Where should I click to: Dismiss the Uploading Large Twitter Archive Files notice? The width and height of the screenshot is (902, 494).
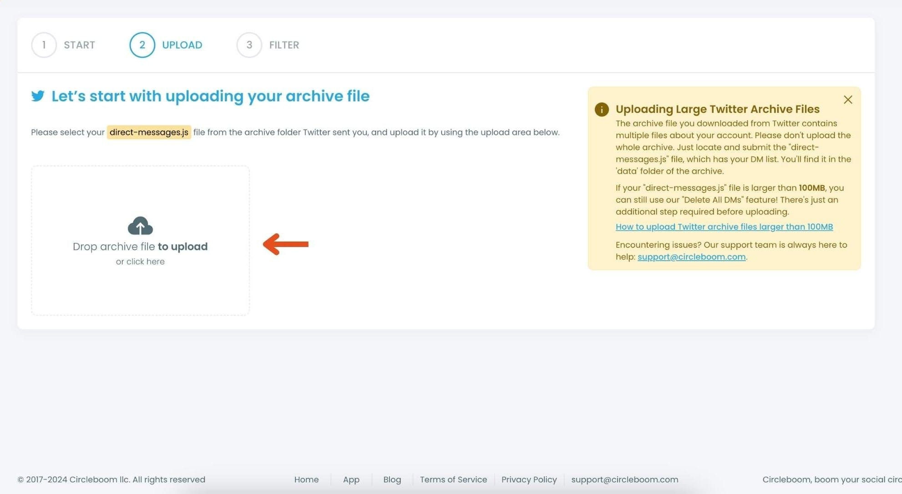(848, 100)
